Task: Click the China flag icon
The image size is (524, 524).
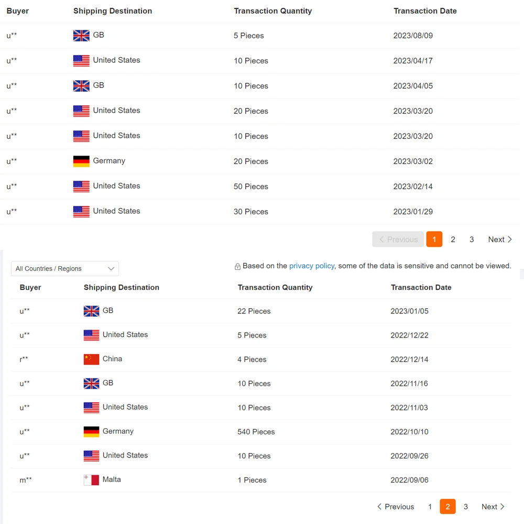Action: coord(91,359)
